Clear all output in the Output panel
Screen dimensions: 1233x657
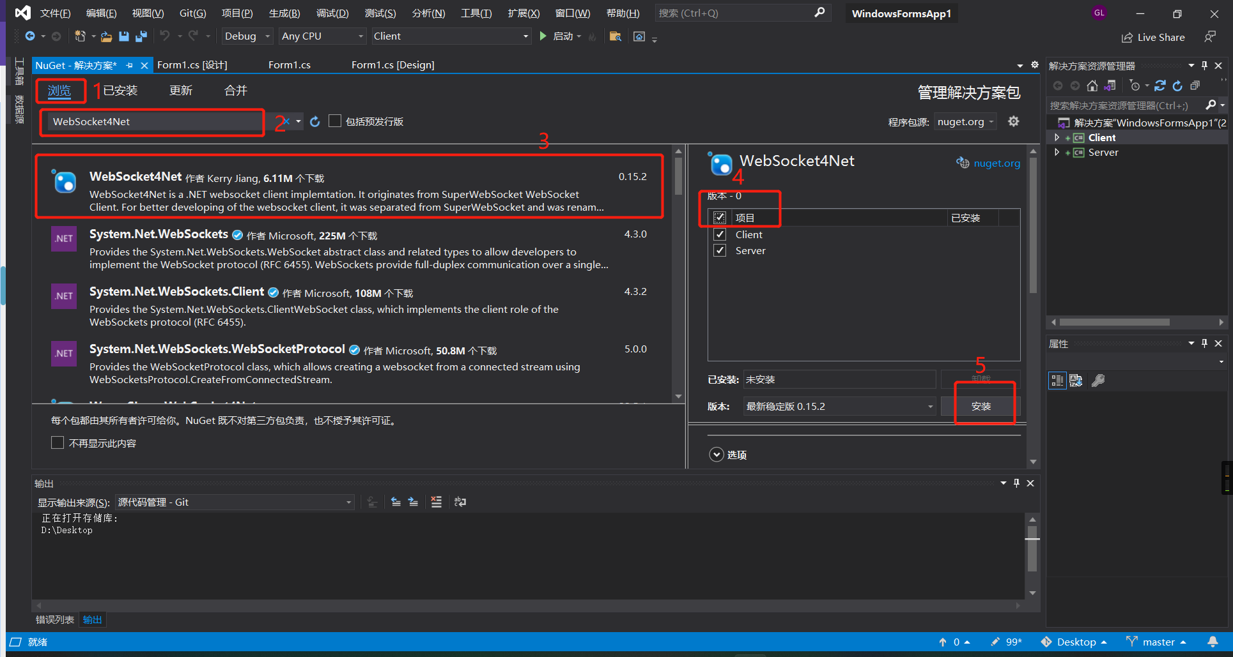tap(437, 502)
